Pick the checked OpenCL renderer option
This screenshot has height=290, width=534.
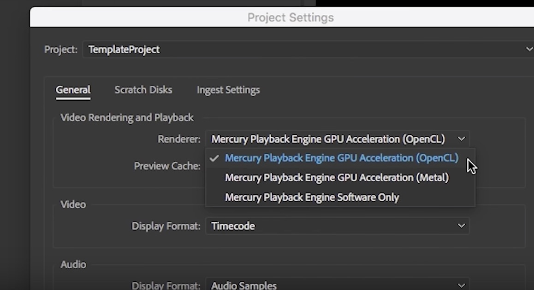coord(341,158)
